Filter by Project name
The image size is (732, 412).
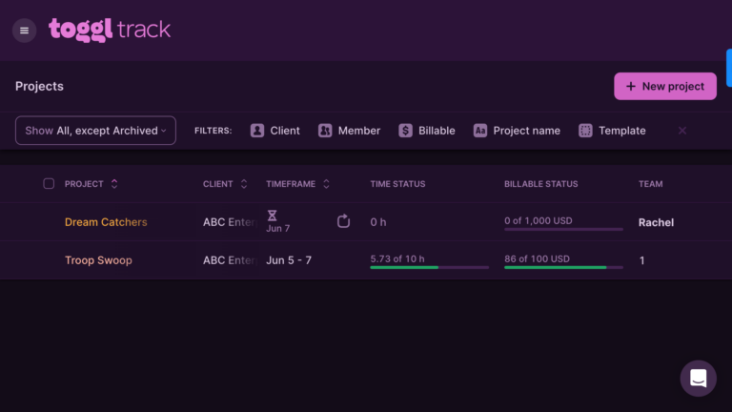pos(517,131)
